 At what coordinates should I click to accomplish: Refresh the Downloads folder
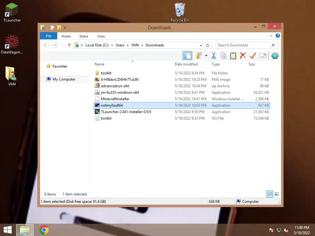208,45
